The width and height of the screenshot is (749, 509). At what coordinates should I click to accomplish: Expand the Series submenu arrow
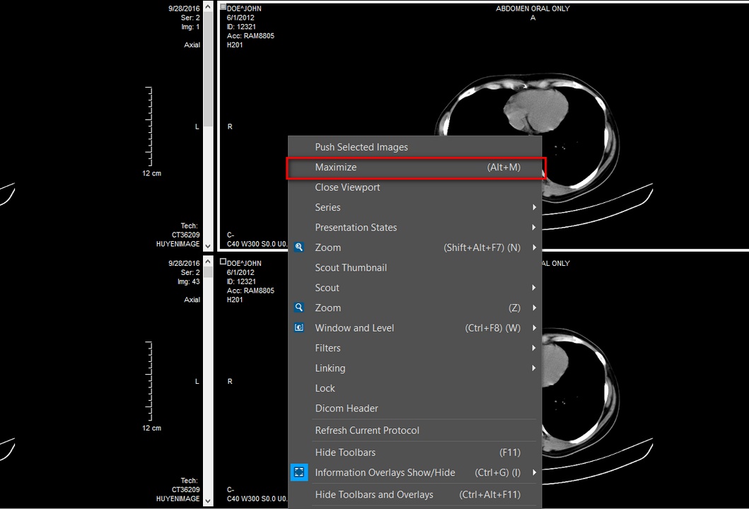point(534,208)
